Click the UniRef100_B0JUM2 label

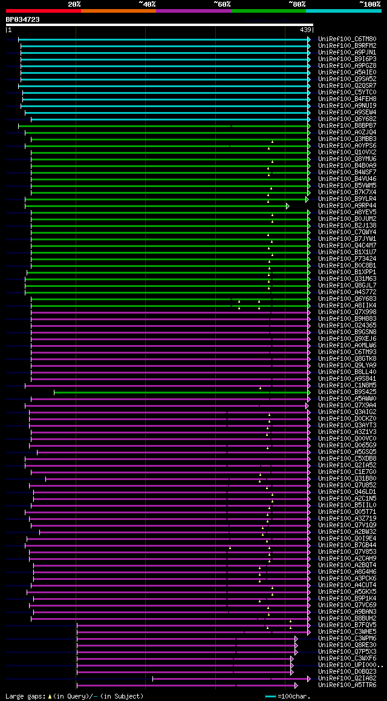click(347, 219)
